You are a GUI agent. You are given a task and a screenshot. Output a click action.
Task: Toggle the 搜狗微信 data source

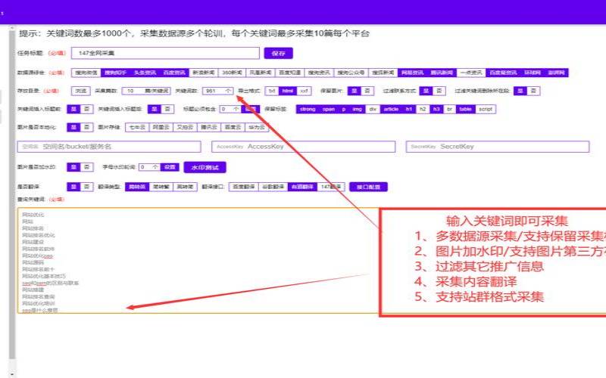[x=86, y=73]
